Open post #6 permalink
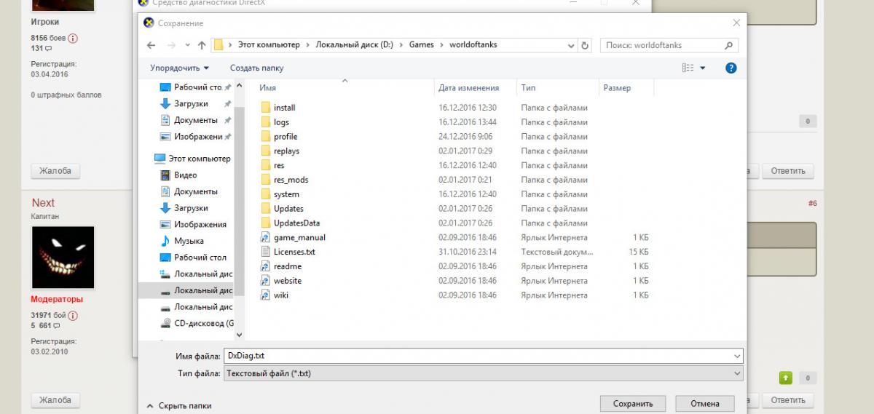The image size is (874, 414). click(812, 204)
